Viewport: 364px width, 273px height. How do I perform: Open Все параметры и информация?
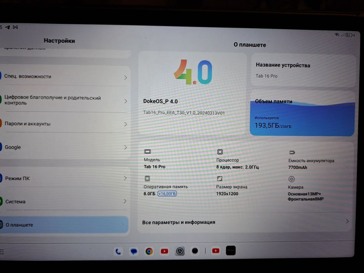tap(245, 222)
